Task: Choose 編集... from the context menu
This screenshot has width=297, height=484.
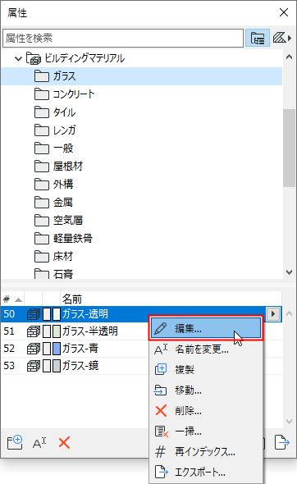Action: pos(206,328)
